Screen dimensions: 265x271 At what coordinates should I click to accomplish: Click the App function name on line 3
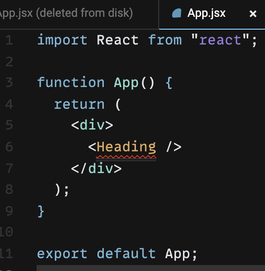pos(126,83)
